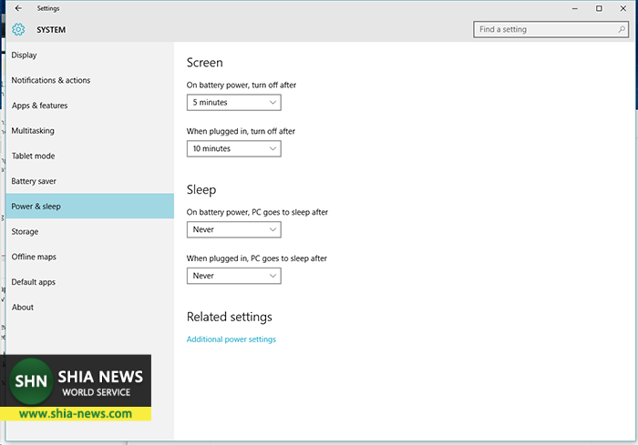The image size is (638, 445).
Task: Open Default apps section
Action: (x=34, y=282)
